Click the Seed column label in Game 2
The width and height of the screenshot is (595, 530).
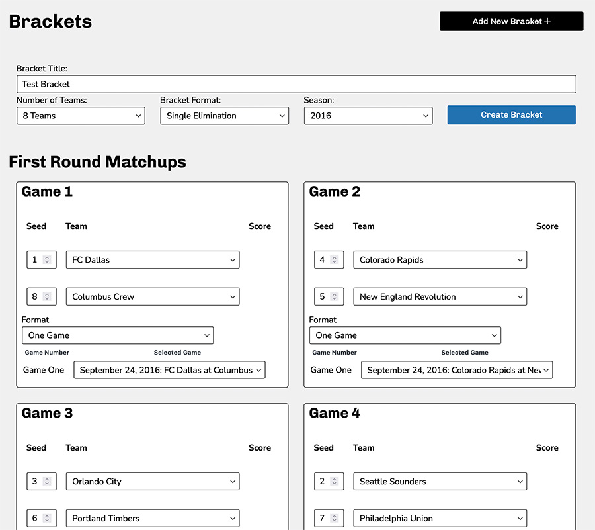tap(324, 226)
